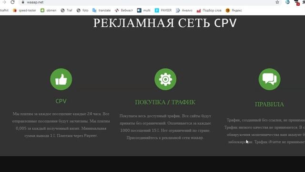The width and height of the screenshot is (305, 172).
Task: Click the green thumbs-up CPV icon
Action: click(x=61, y=79)
